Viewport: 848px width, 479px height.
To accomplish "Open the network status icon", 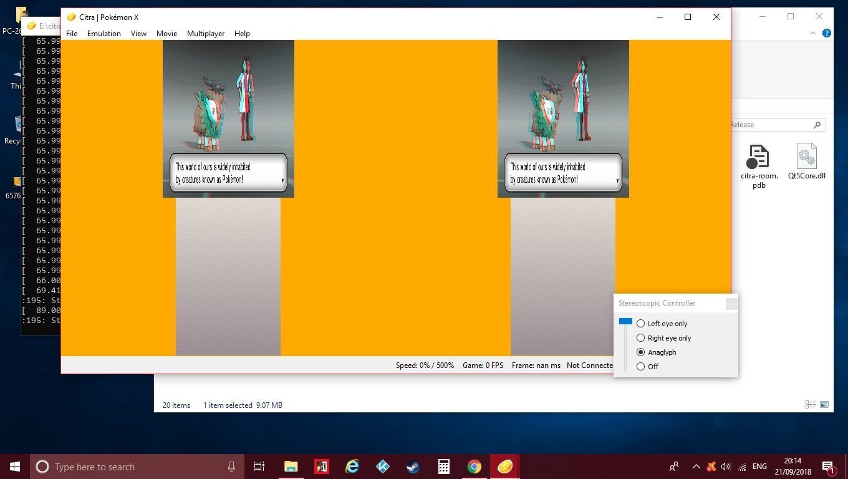I will point(742,467).
